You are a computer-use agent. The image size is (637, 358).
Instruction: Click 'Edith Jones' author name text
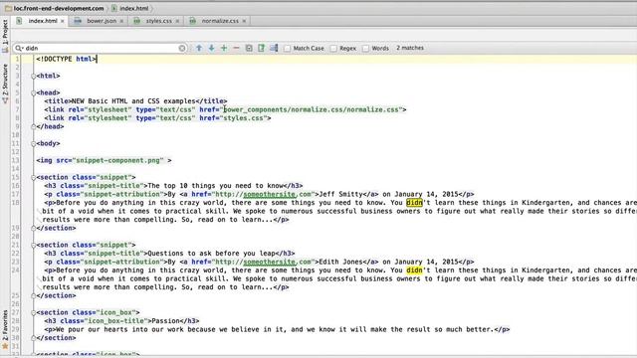[340, 262]
